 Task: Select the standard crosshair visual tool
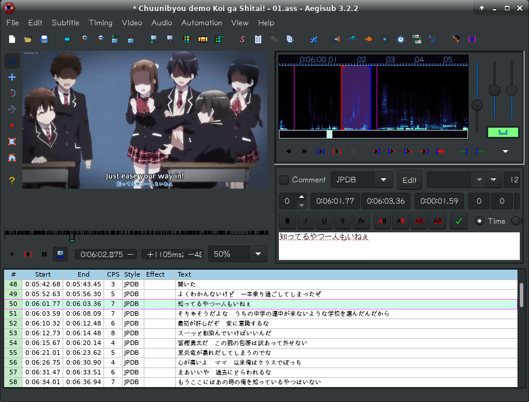click(x=12, y=61)
